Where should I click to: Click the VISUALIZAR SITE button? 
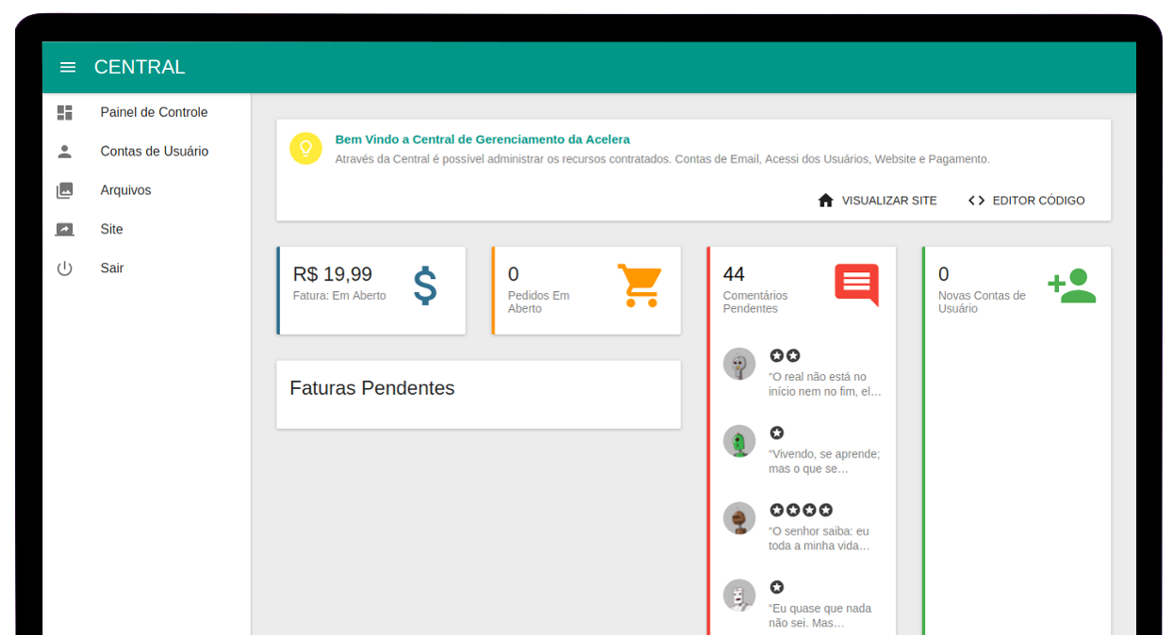877,201
